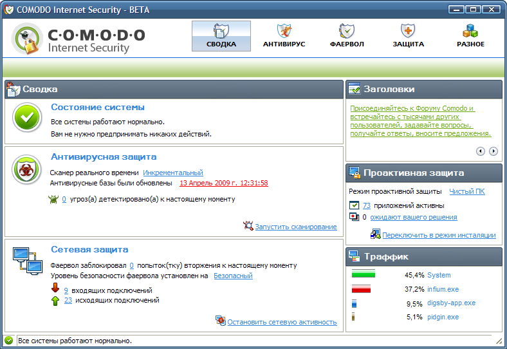Click the Проактивная защита header icon
The width and height of the screenshot is (507, 349).
pos(355,173)
